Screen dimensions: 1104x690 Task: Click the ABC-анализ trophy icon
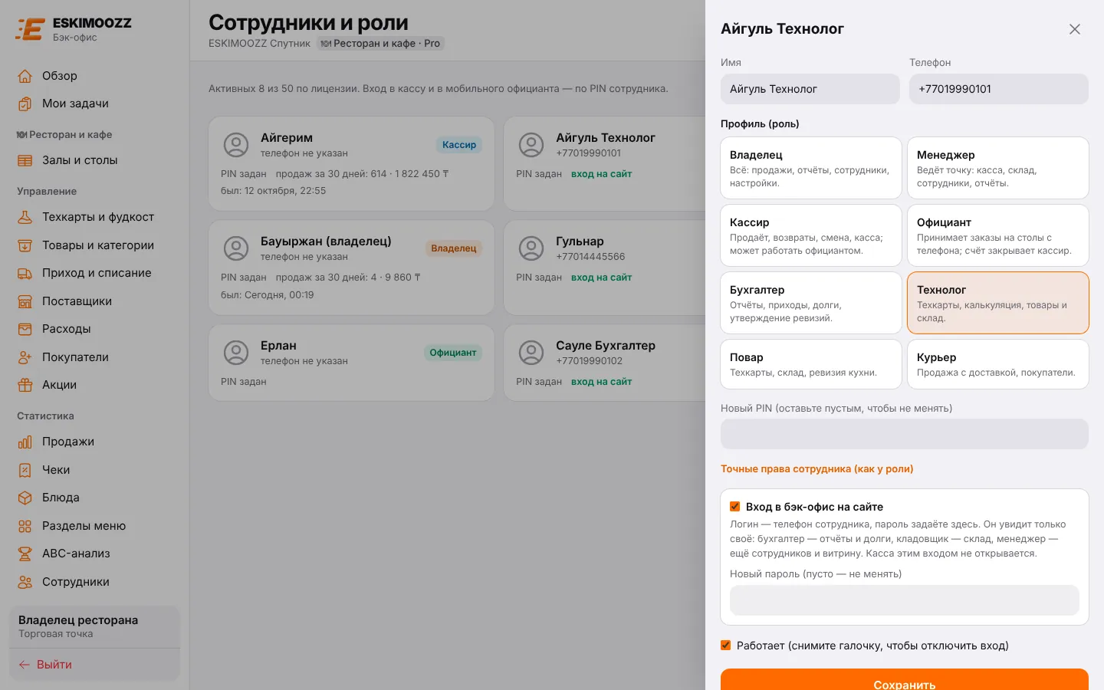(25, 554)
